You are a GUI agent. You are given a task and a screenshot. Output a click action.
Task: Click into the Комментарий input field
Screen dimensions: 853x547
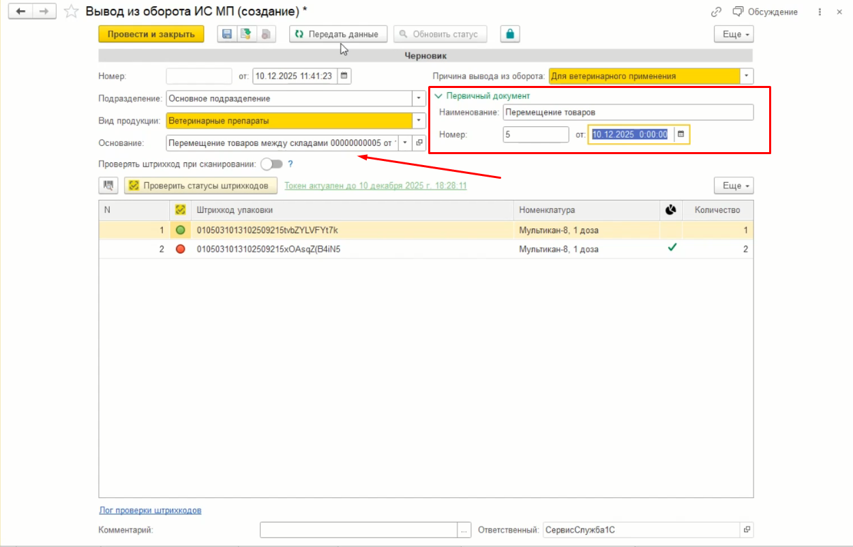[x=359, y=529]
